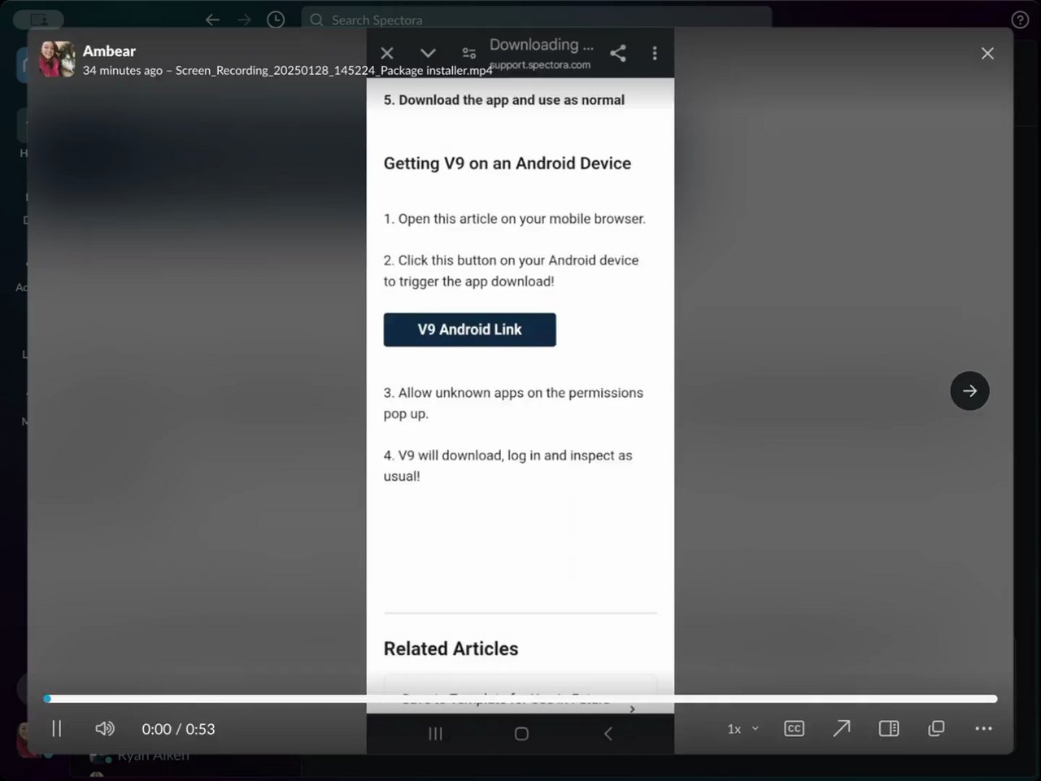Tap the phone browser share icon
This screenshot has height=781, width=1041.
coord(618,53)
